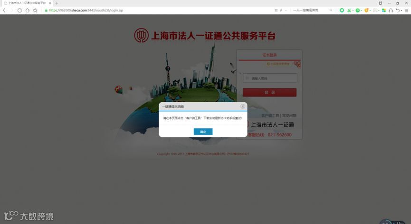Open the 客户端工具 link
Image resolution: width=411 pixels, height=224 pixels.
(x=270, y=116)
